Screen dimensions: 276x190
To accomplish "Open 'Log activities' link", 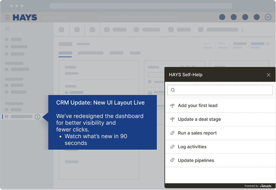I will coord(220,147).
